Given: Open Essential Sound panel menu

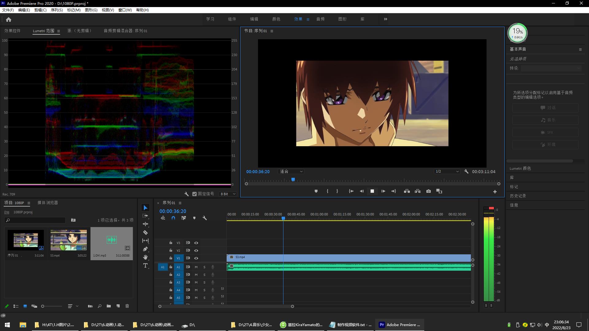Looking at the screenshot, I should pos(580,49).
